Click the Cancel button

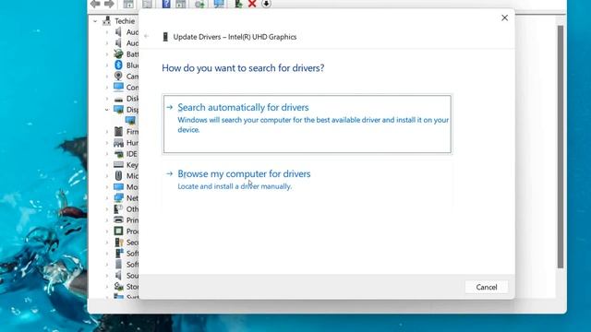(487, 287)
